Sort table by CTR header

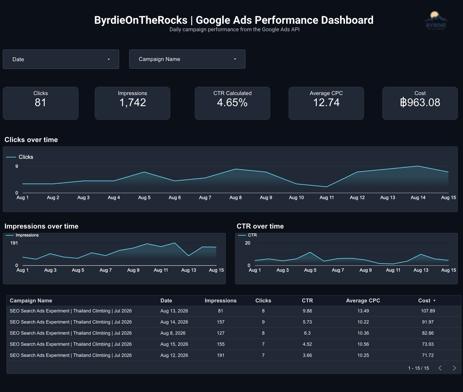click(307, 300)
